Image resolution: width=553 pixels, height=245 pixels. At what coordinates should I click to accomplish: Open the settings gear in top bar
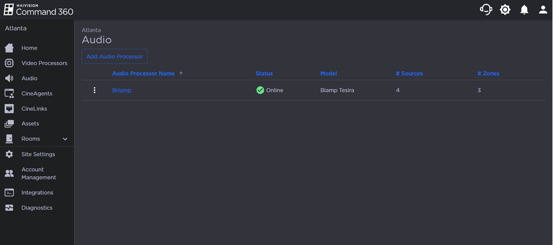coord(505,10)
